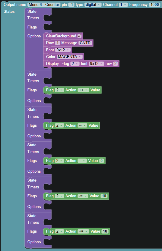Screen dimensions: 162x251
Task: Open the = Action dropdown
Action: 82,161
